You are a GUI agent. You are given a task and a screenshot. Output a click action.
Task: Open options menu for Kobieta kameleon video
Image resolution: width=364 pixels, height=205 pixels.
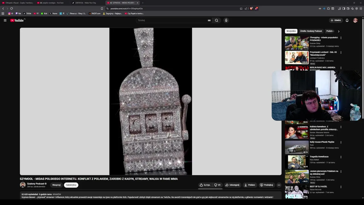[x=341, y=127]
